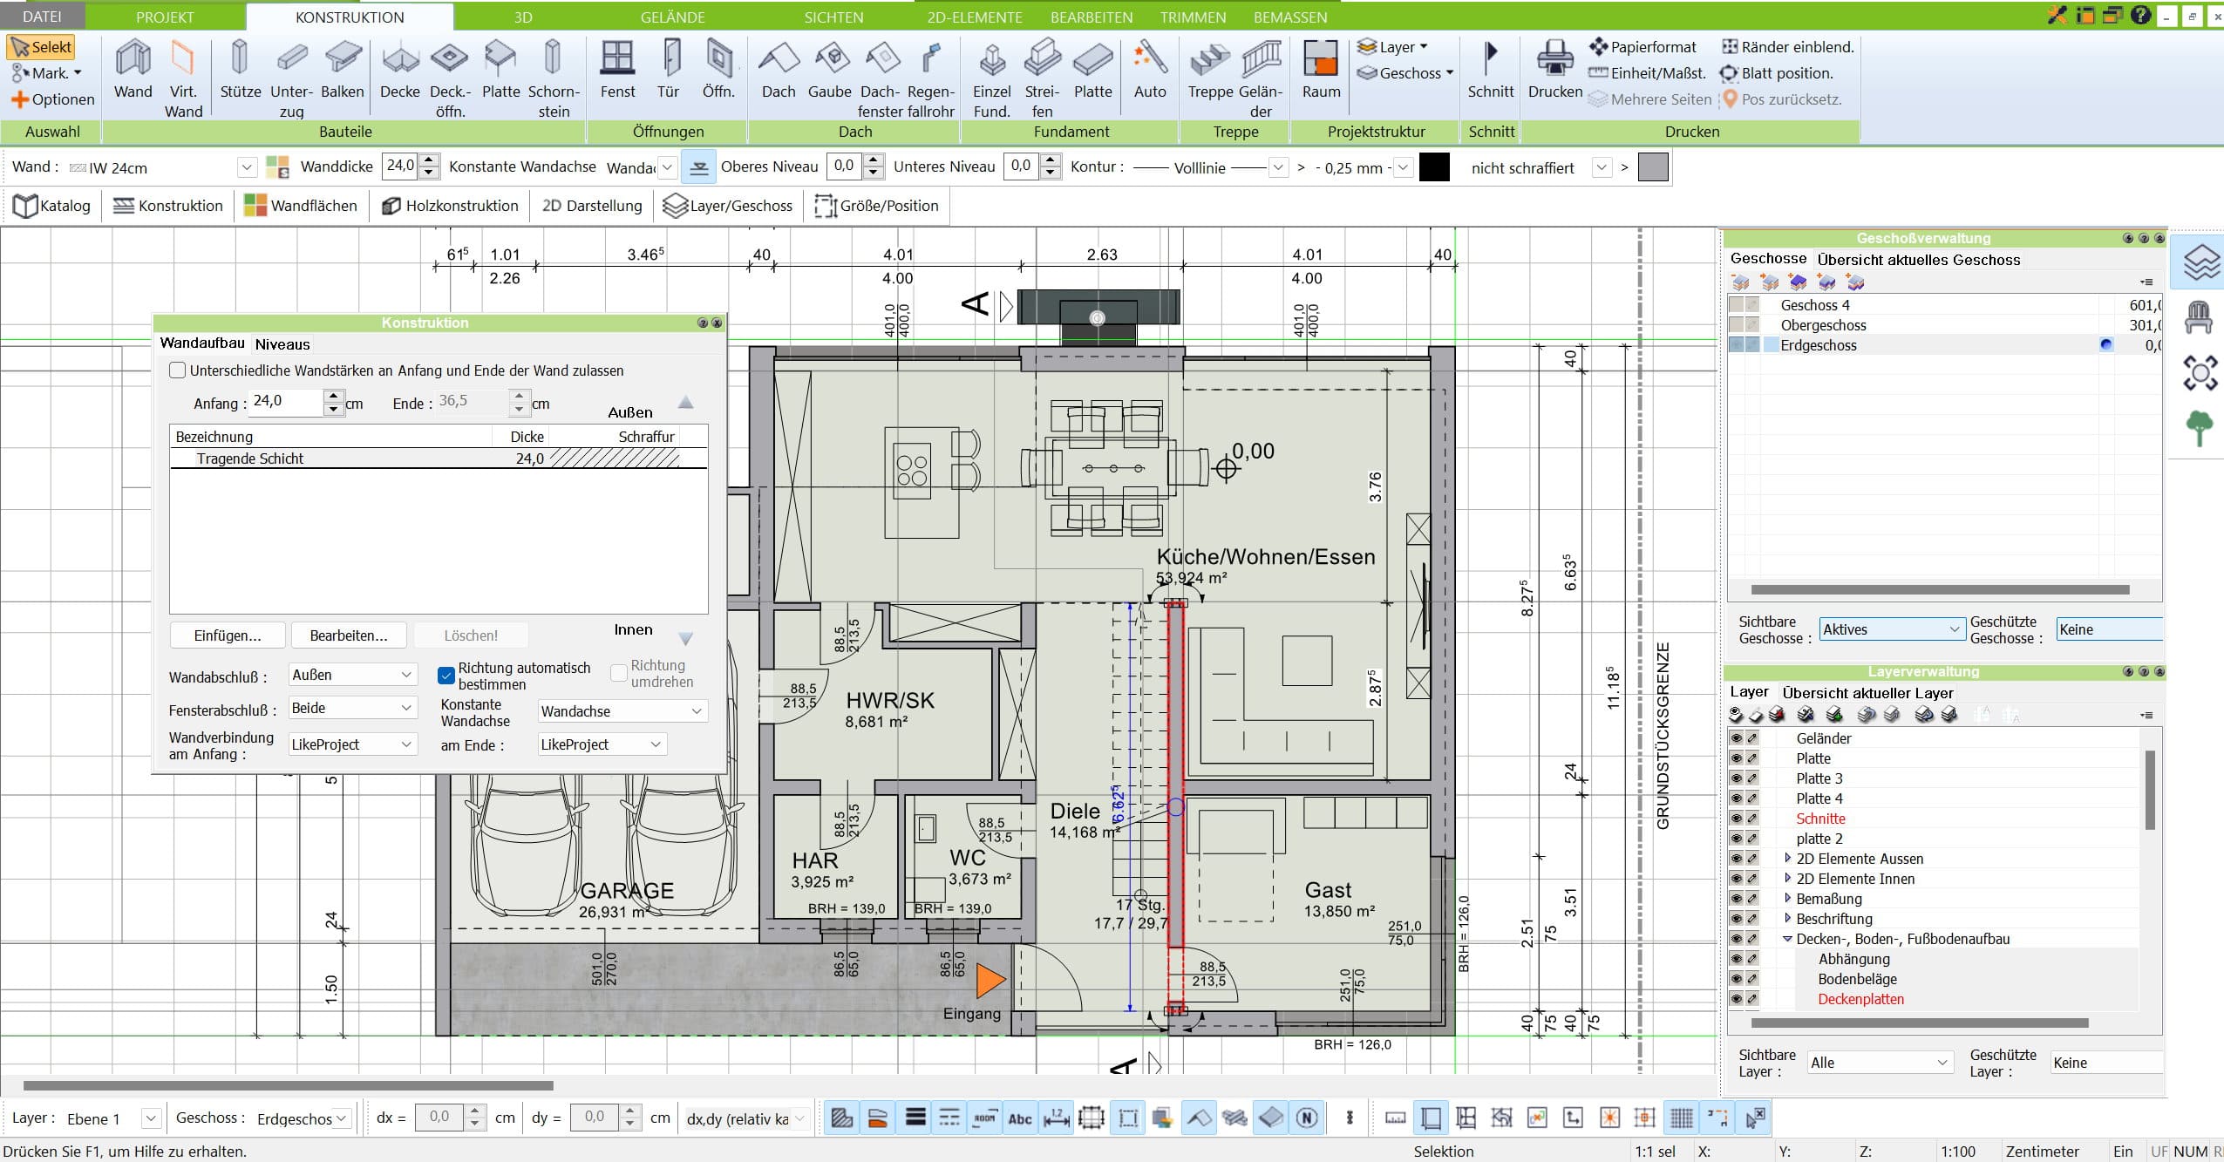Select the Regenfallrohr tool

click(930, 78)
